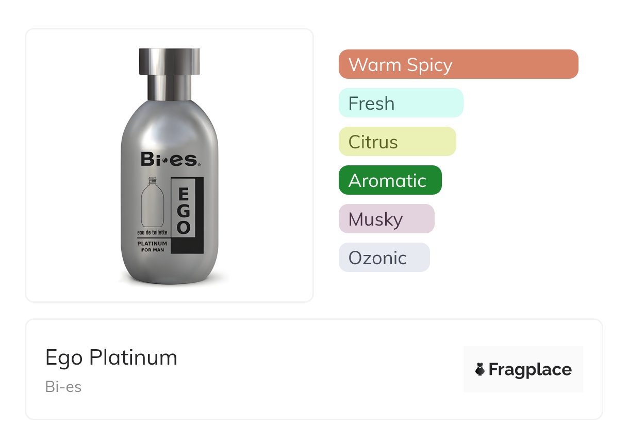Viewport: 628px width, 445px height.
Task: Open the Ego Platinum product title
Action: (x=111, y=357)
